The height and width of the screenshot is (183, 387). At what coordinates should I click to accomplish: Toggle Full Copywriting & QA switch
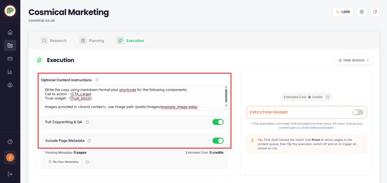pos(218,122)
